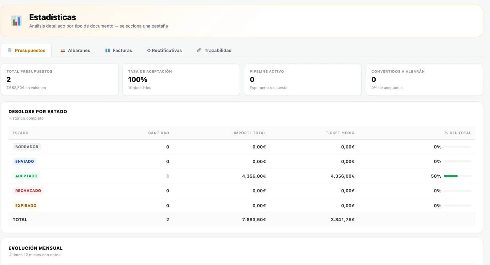
Task: Click the Rechazado row quantity 0
Action: point(168,191)
